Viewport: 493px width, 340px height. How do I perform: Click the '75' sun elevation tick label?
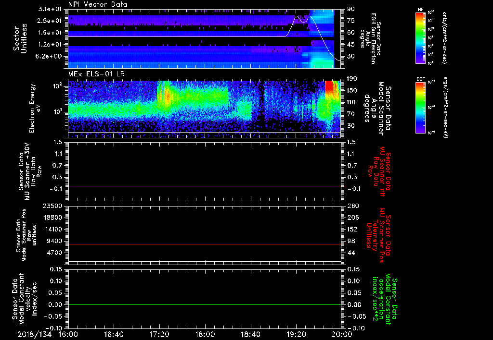[x=351, y=21]
